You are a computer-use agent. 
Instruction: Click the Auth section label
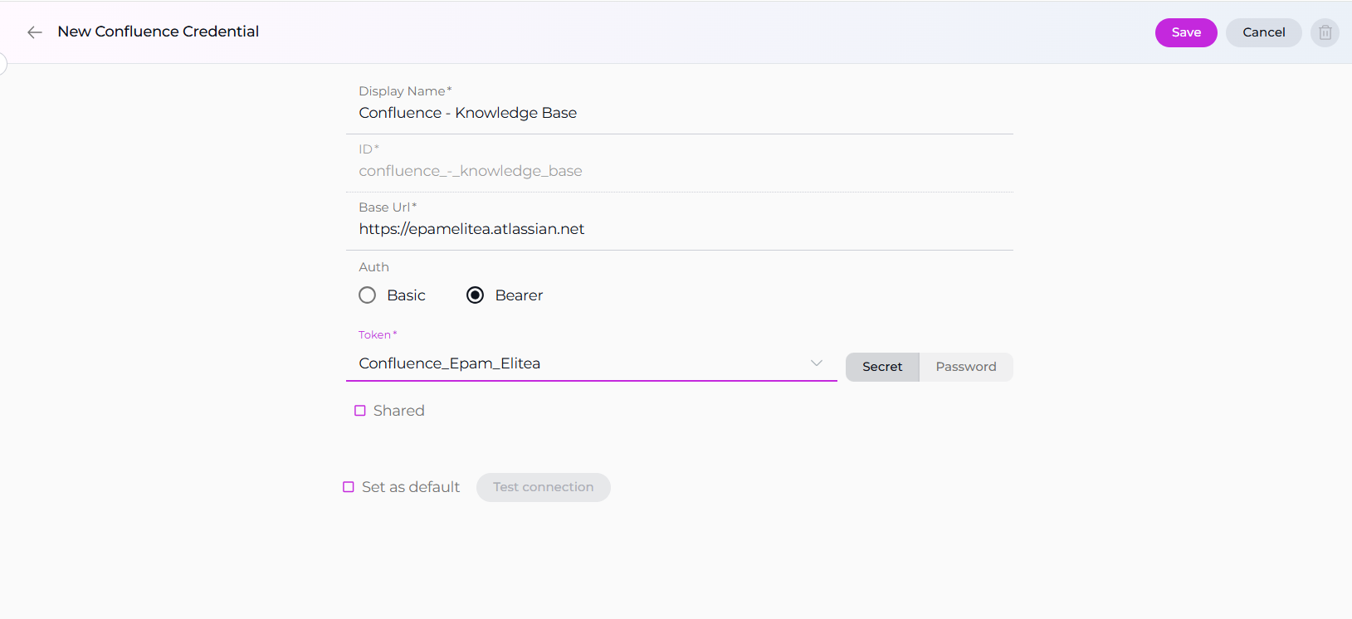(373, 267)
